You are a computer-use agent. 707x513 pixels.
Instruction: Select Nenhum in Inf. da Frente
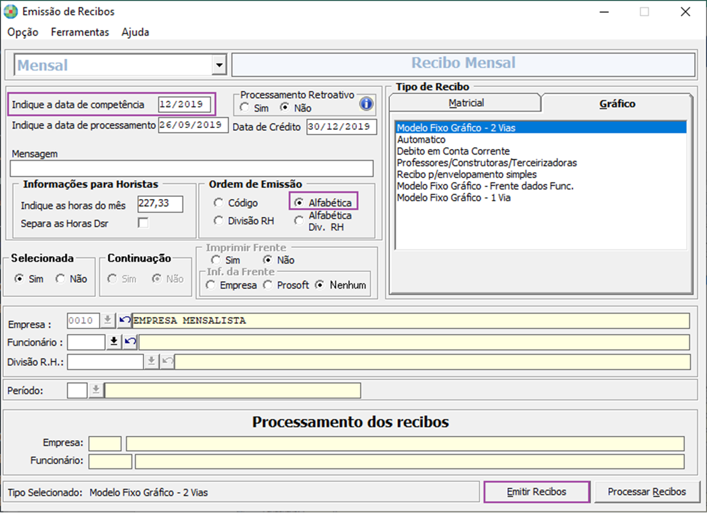pyautogui.click(x=341, y=286)
